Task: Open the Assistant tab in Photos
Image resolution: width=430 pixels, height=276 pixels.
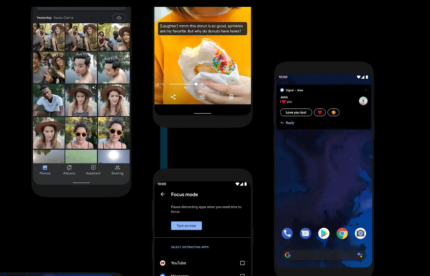Action: tap(93, 170)
